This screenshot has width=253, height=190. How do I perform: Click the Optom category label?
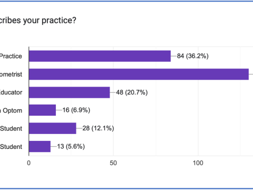point(11,111)
